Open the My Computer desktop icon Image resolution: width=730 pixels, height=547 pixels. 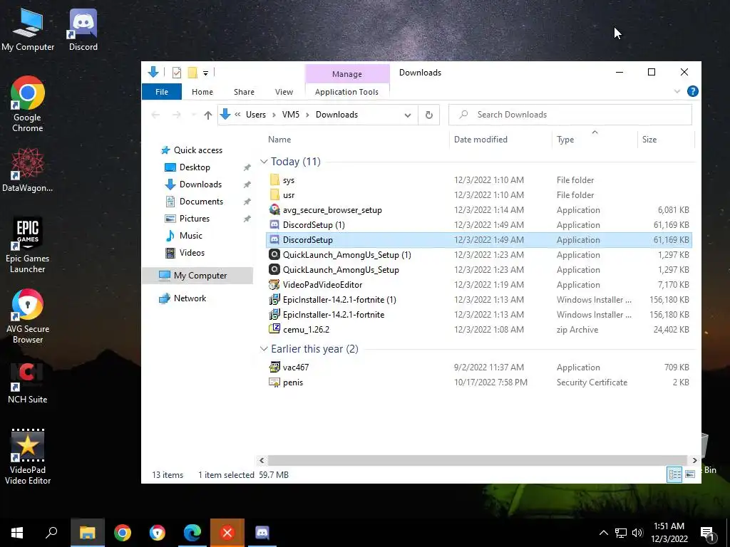tap(28, 30)
